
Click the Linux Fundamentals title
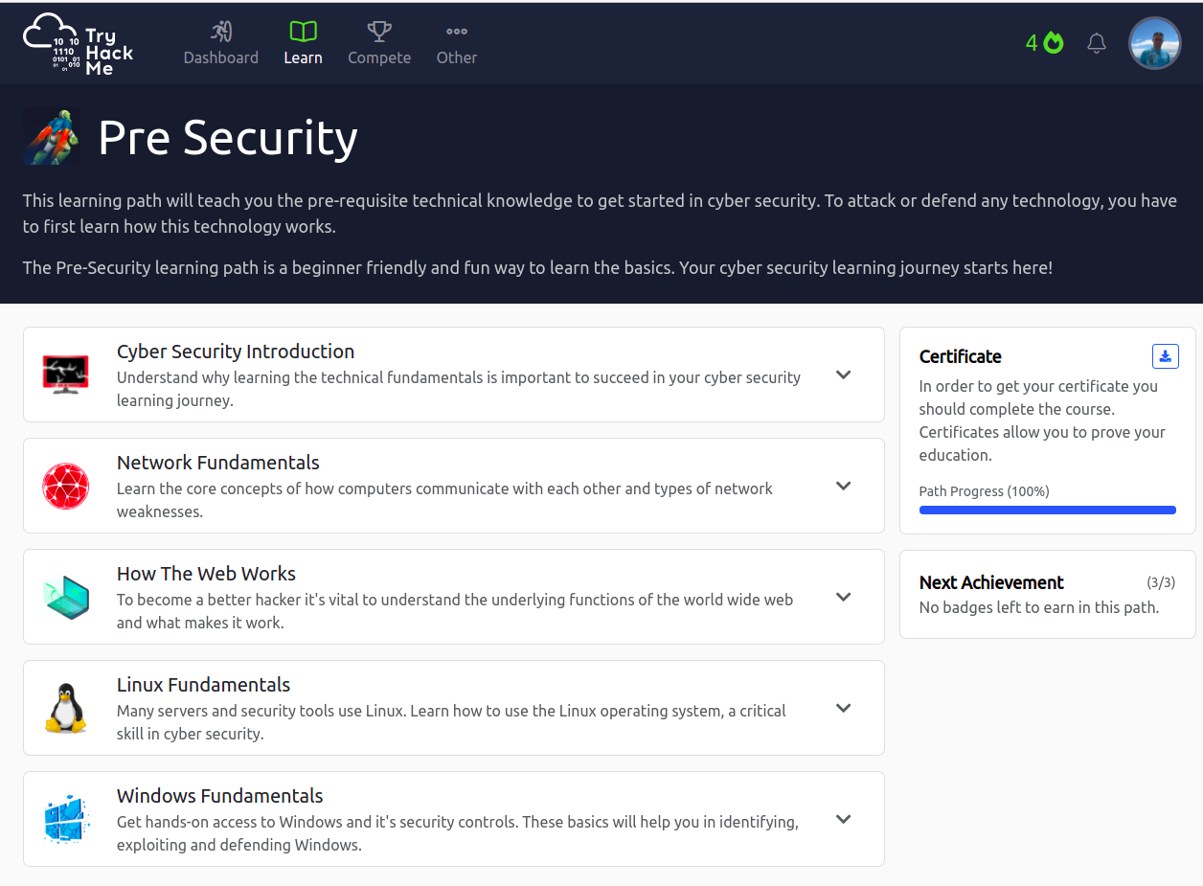203,685
